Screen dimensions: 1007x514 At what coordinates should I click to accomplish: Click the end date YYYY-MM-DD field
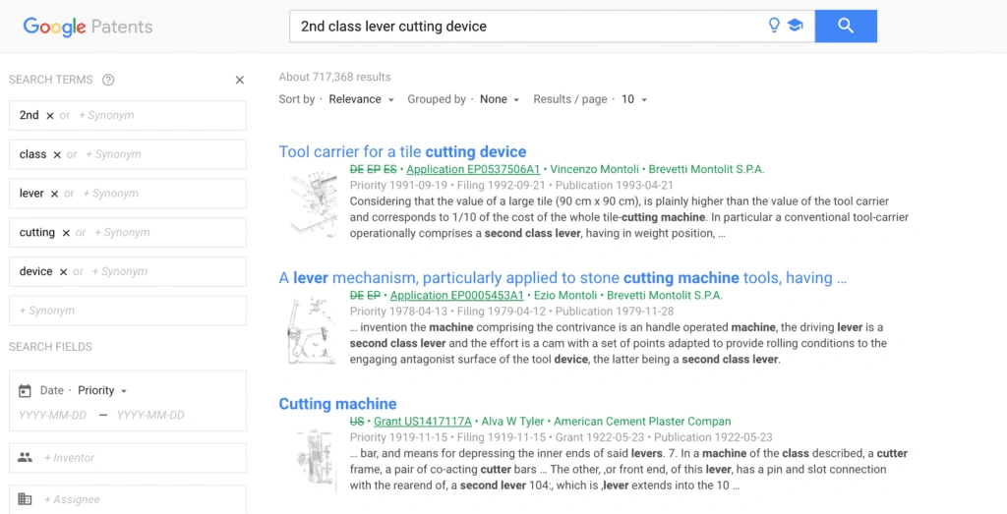pyautogui.click(x=150, y=415)
